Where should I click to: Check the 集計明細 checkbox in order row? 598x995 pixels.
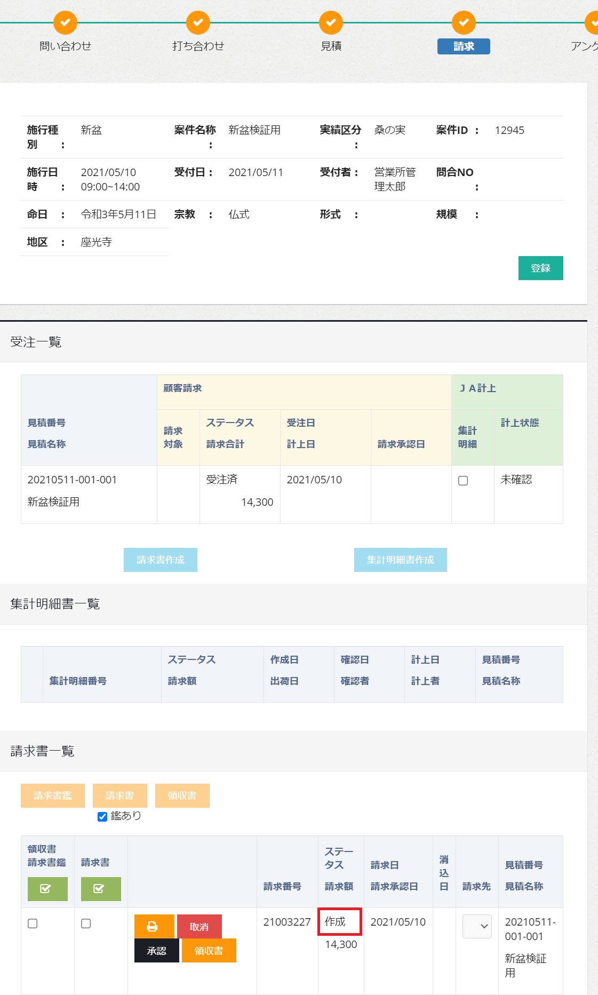[463, 481]
